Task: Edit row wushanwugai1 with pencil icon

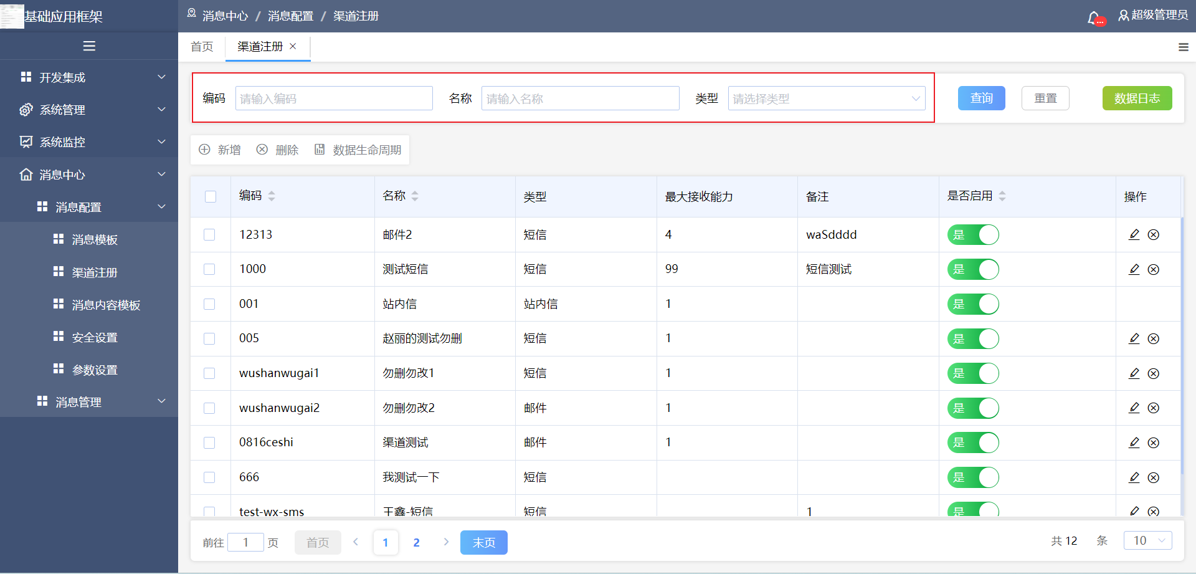Action: (1134, 373)
